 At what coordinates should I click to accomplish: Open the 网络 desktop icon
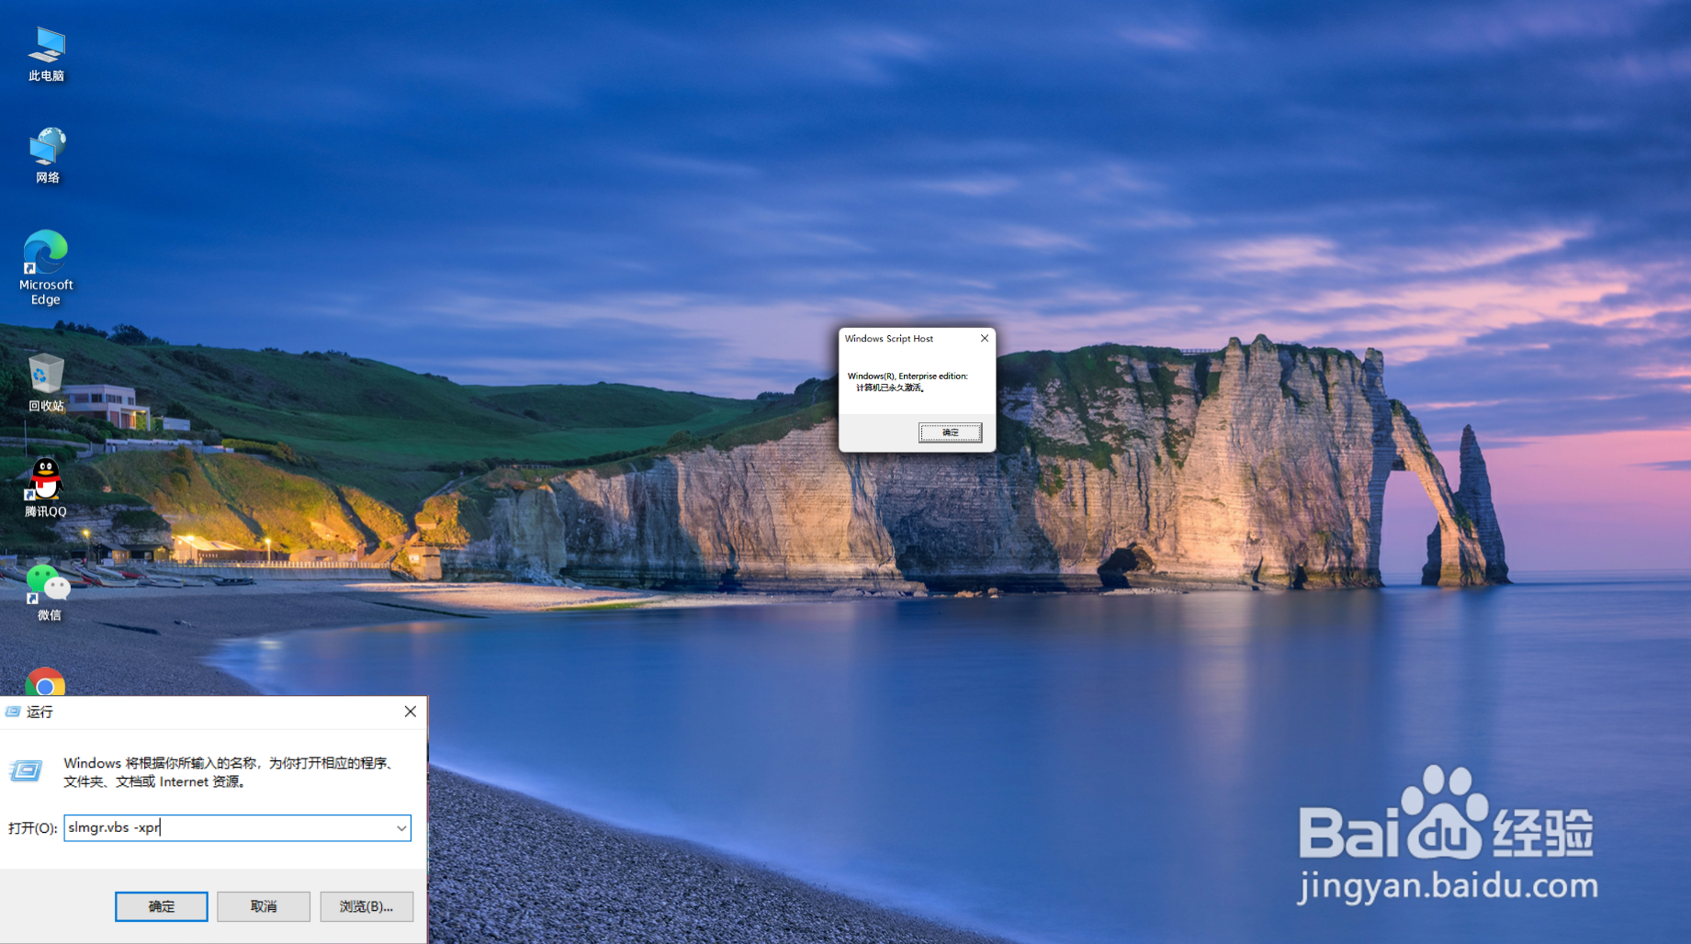coord(46,152)
